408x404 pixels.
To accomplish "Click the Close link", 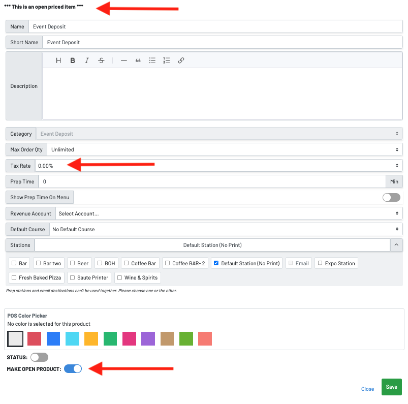I will pos(367,389).
